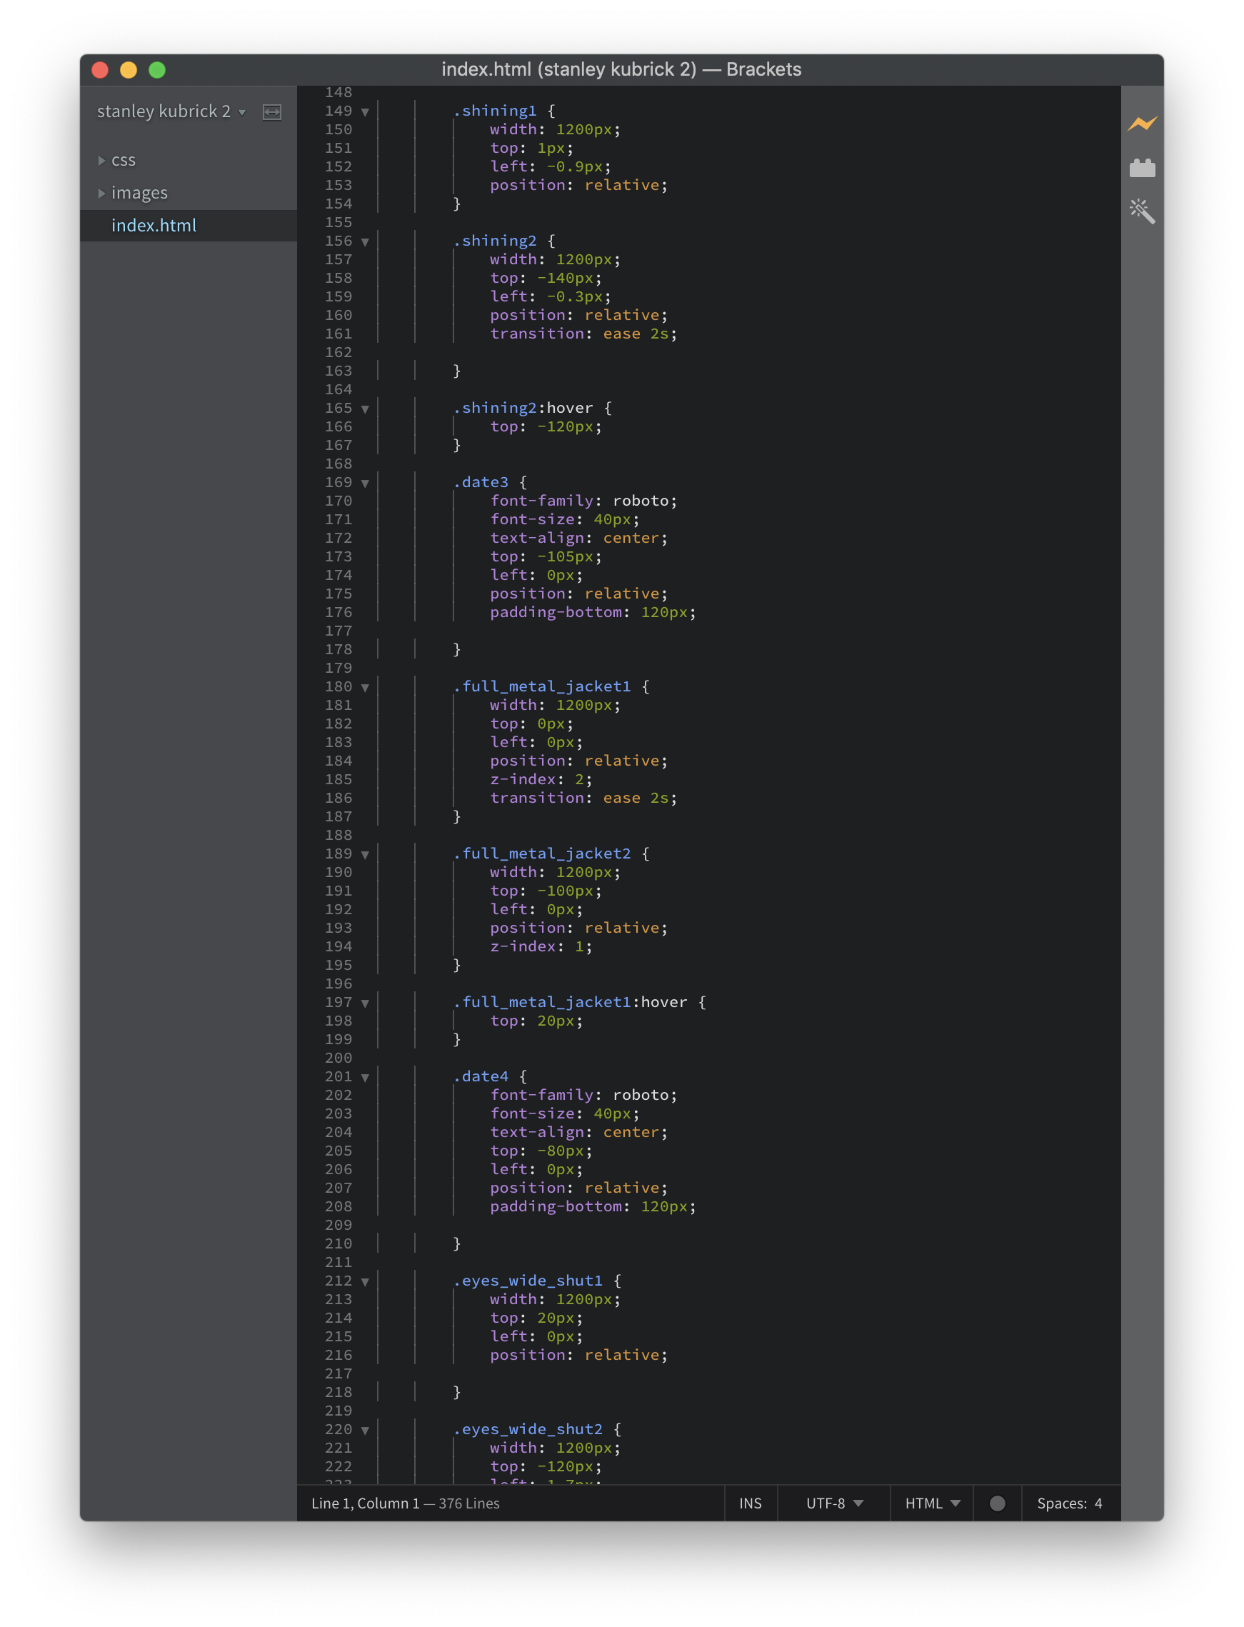1244x1627 pixels.
Task: Click the split editor view icon
Action: [272, 112]
